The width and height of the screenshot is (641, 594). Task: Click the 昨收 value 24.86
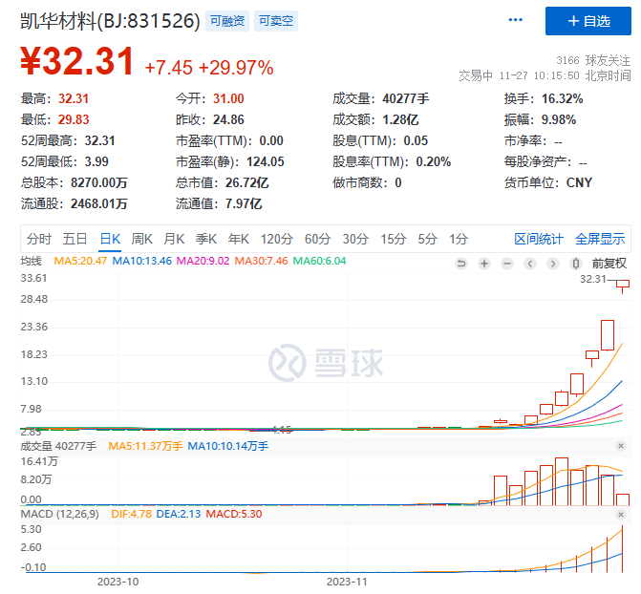coord(228,119)
